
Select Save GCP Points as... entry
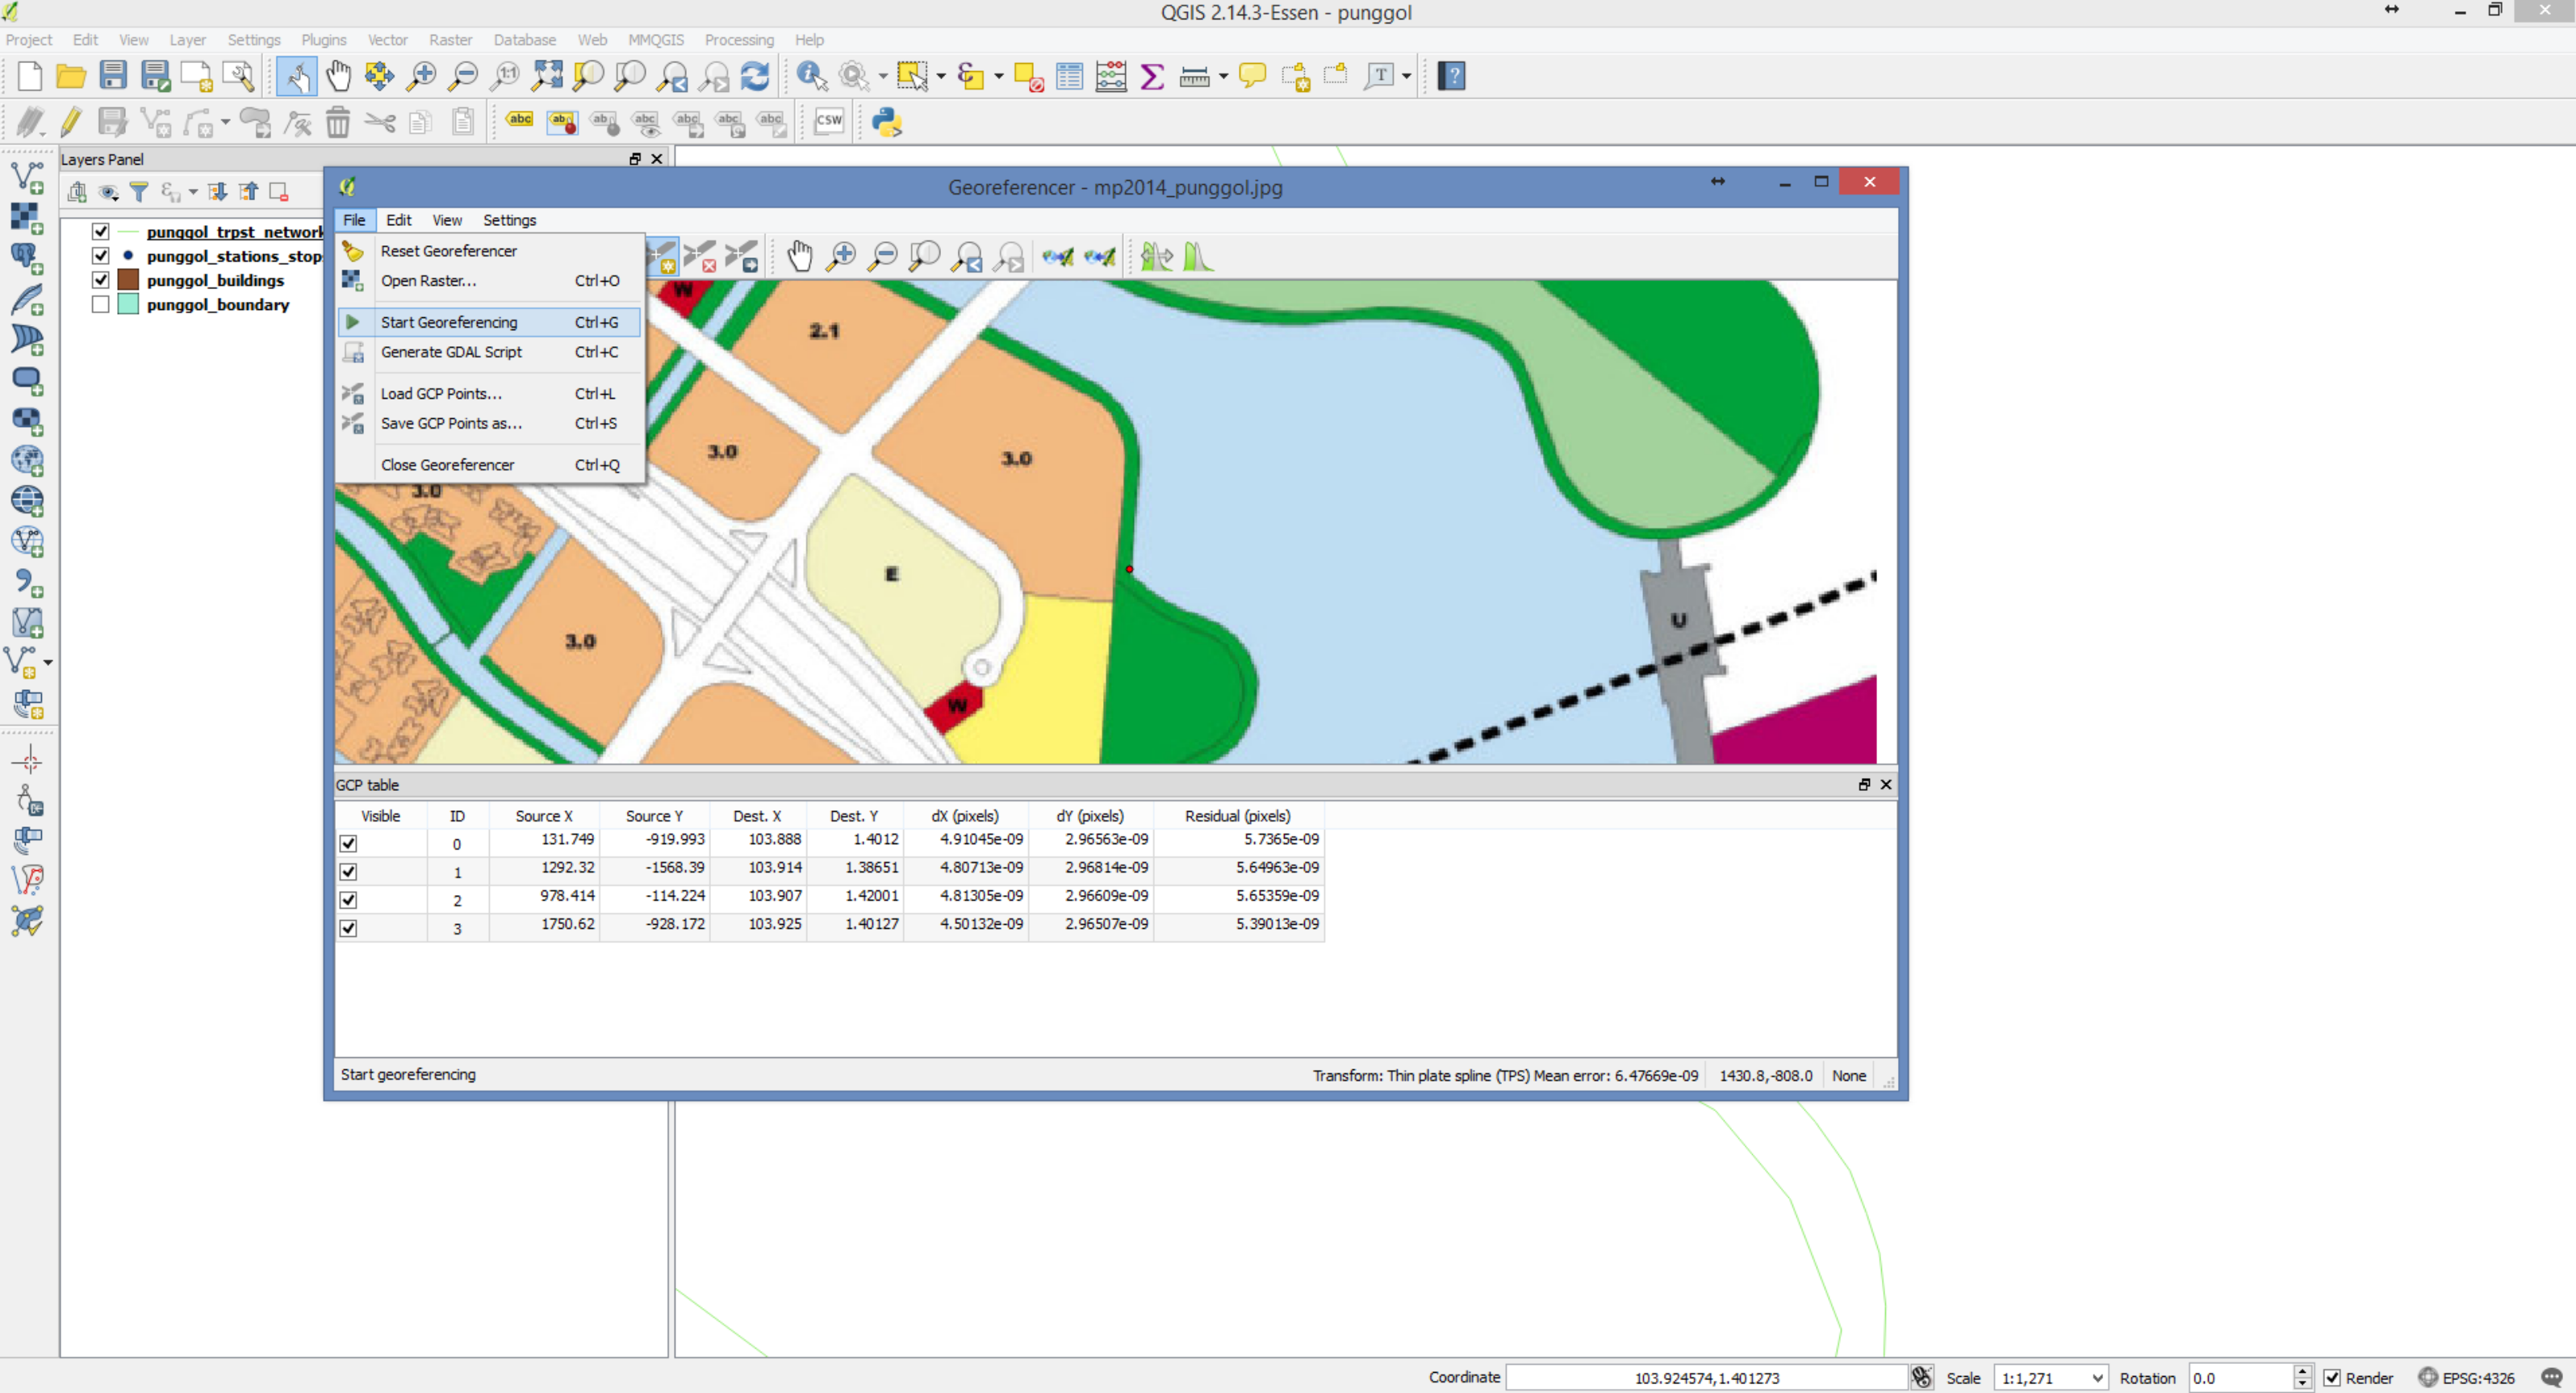coord(451,423)
